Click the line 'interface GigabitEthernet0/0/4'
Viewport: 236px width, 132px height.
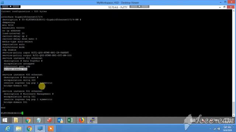(x=22, y=17)
